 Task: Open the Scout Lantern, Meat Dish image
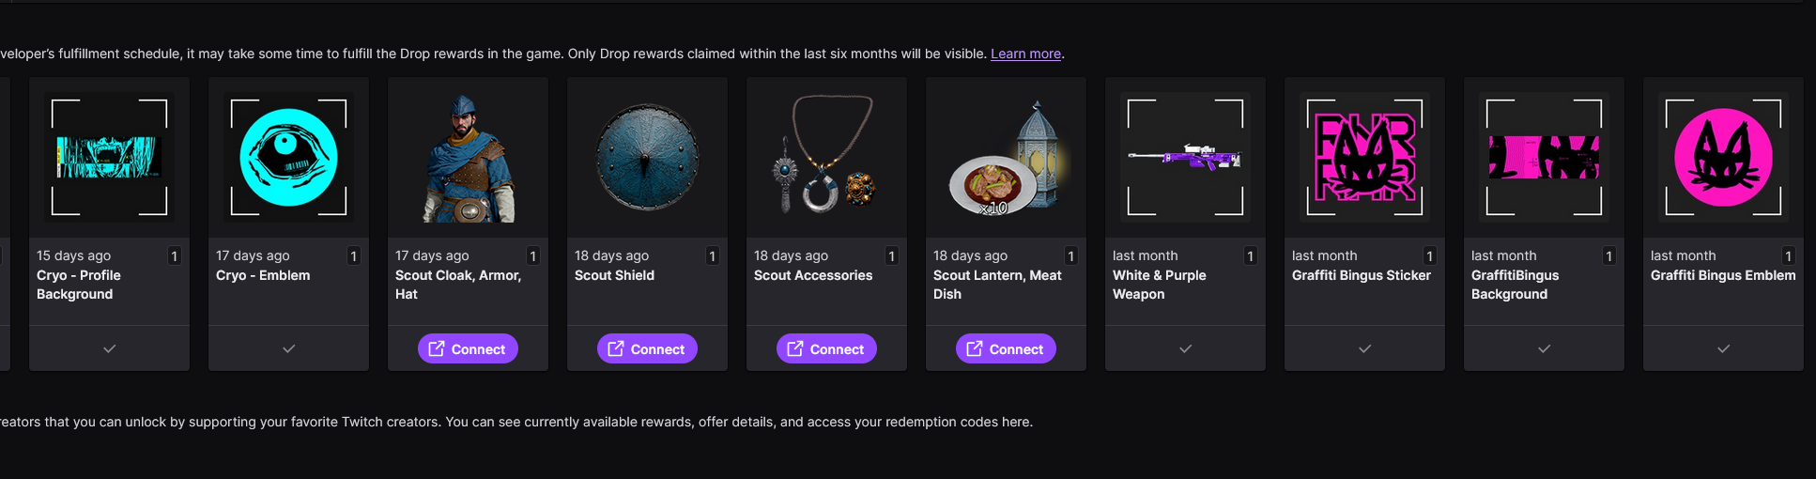(1006, 157)
